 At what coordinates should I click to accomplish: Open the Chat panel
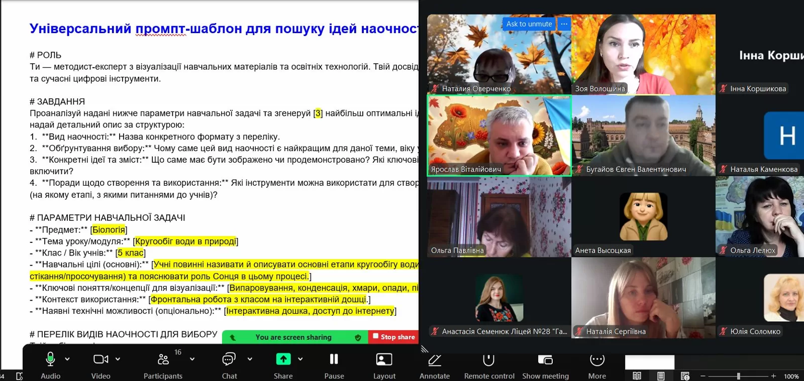click(229, 364)
